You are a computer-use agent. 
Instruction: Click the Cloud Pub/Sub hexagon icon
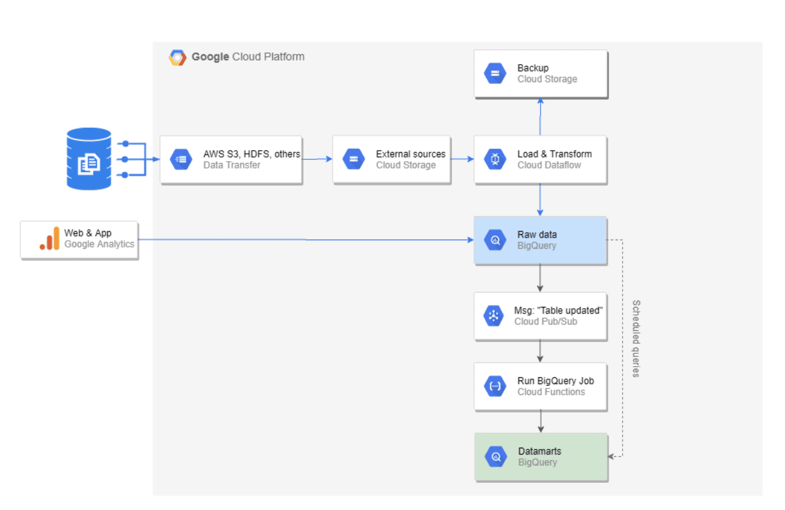(494, 316)
